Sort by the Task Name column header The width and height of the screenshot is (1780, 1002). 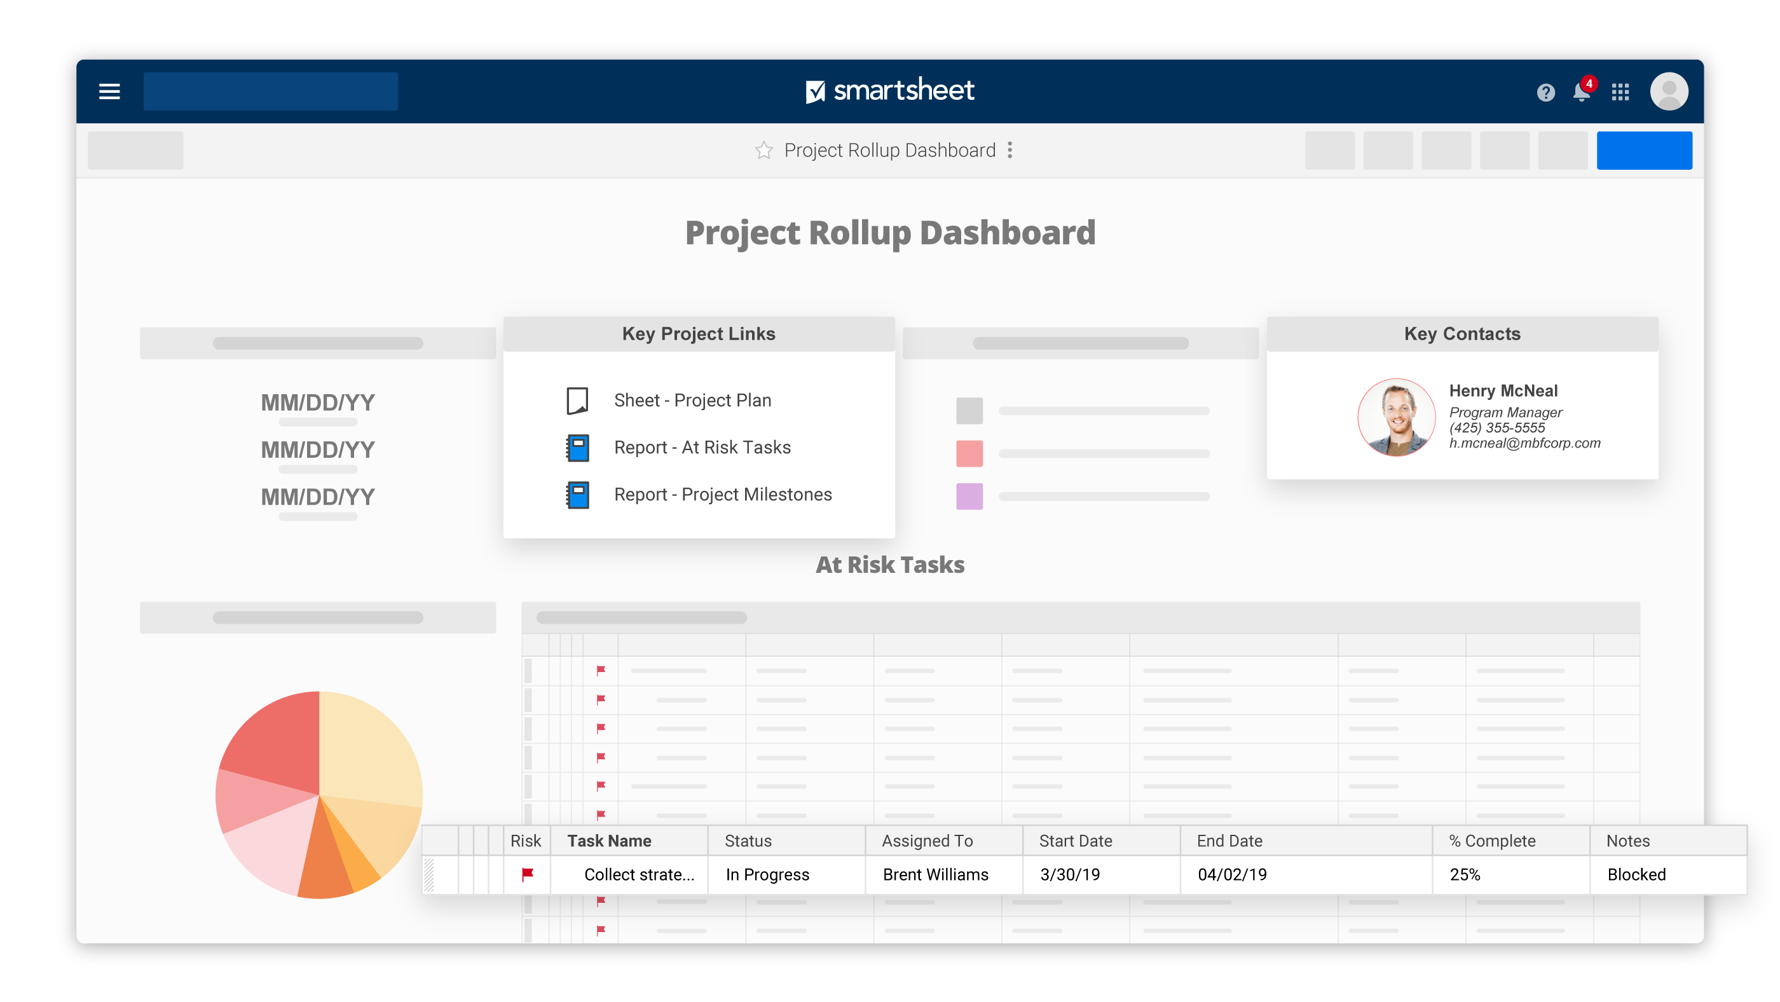pos(609,841)
